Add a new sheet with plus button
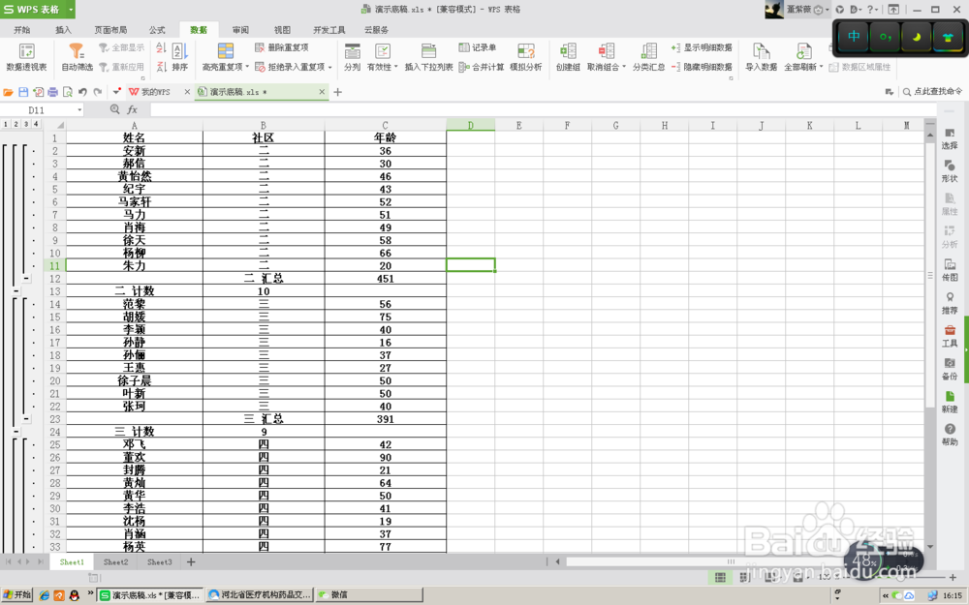Viewport: 969px width, 605px height. click(x=191, y=561)
